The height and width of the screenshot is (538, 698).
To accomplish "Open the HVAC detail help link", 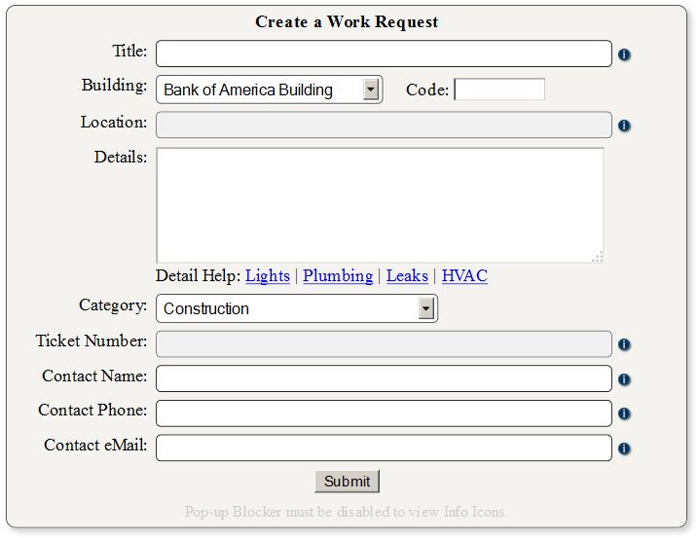I will coord(464,275).
